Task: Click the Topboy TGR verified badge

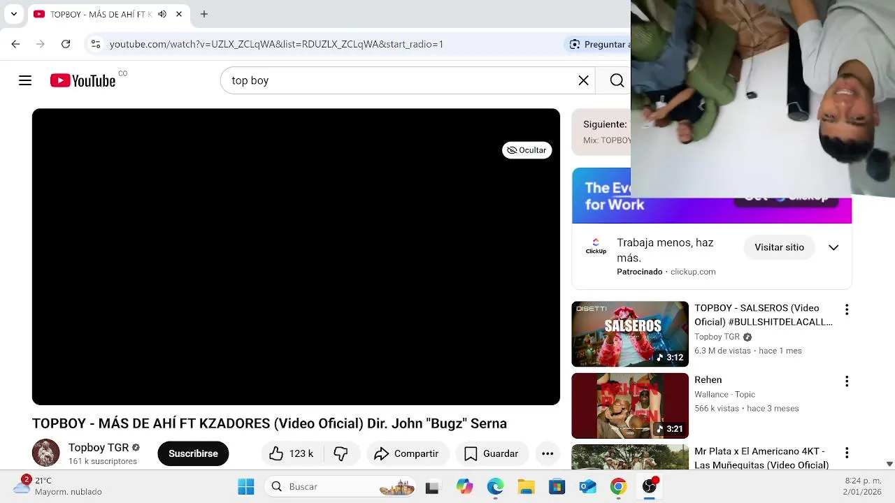Action: tap(136, 448)
